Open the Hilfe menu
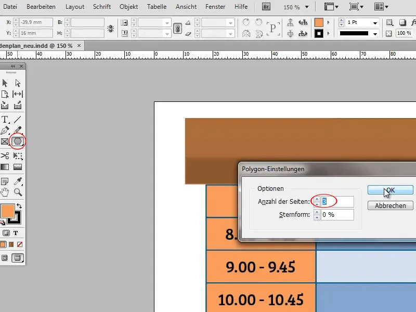Viewport: 416px width, 312px height. [x=241, y=7]
